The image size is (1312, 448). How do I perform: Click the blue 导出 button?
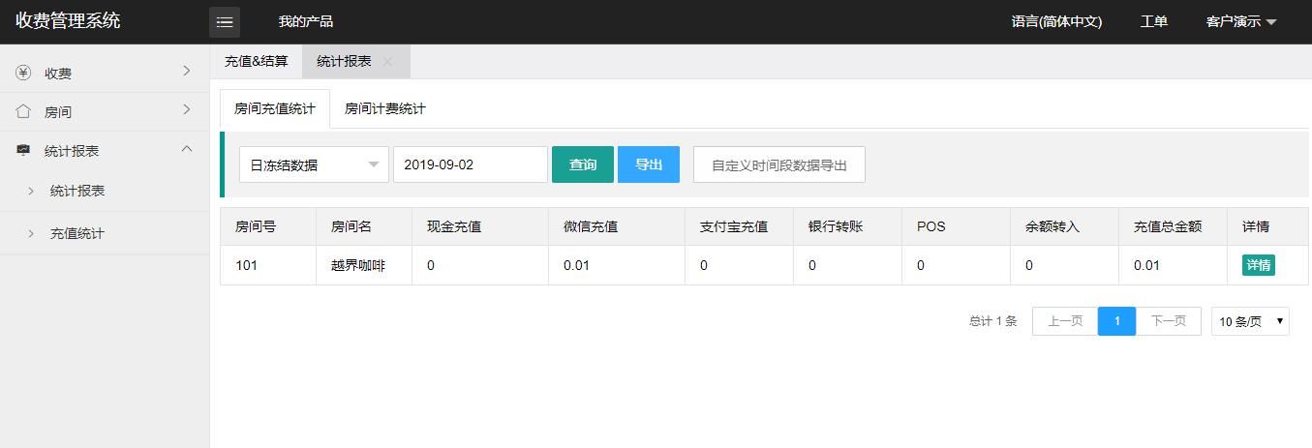(x=648, y=164)
